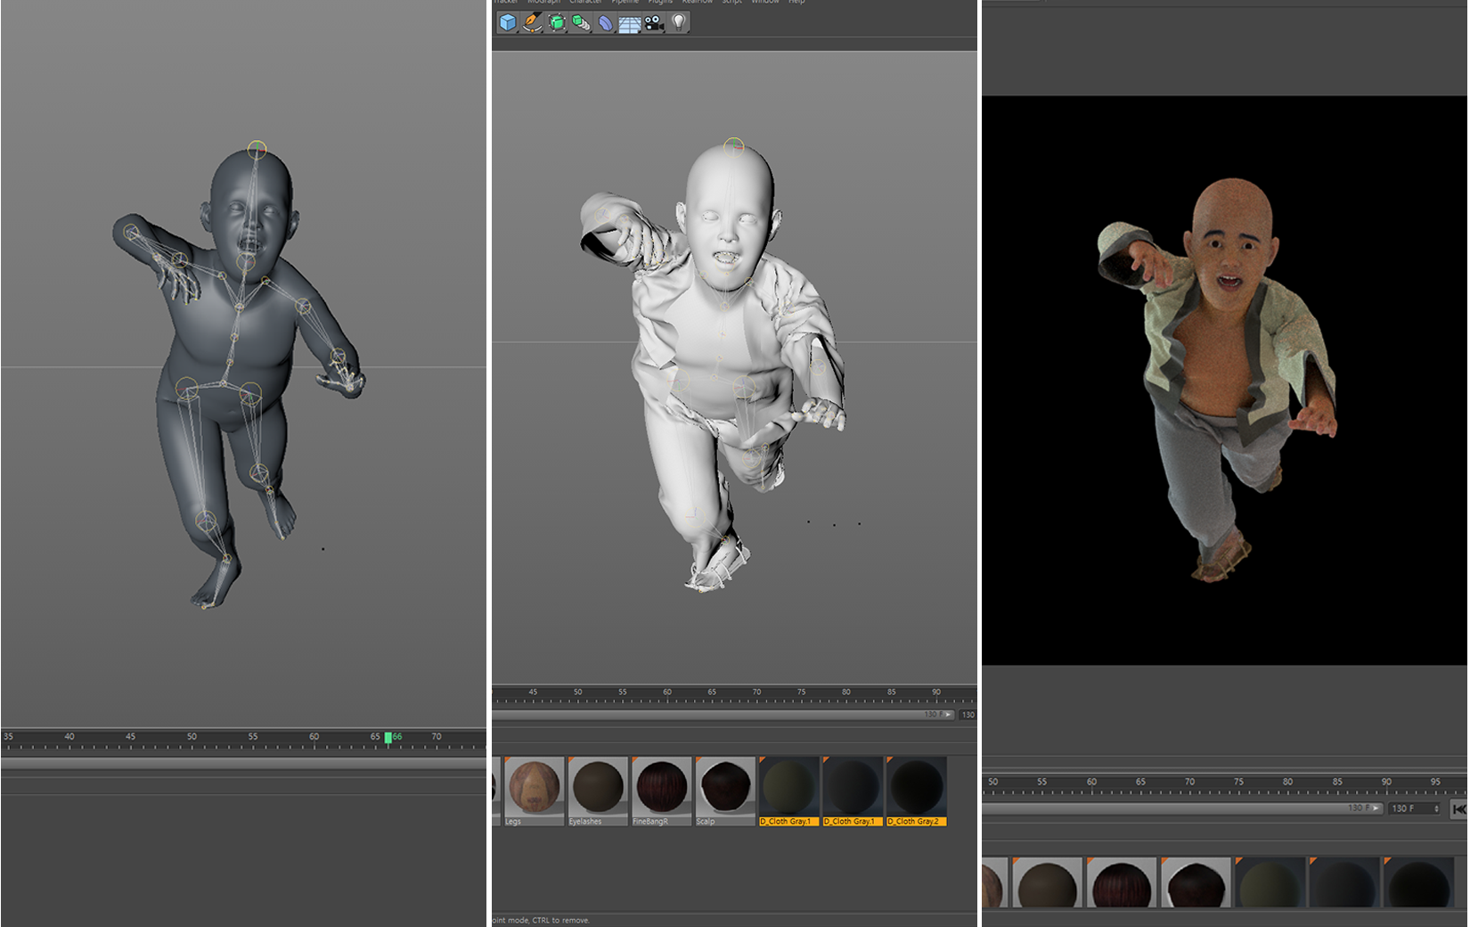Click the right panel's '130 F' end frame field

click(1415, 808)
